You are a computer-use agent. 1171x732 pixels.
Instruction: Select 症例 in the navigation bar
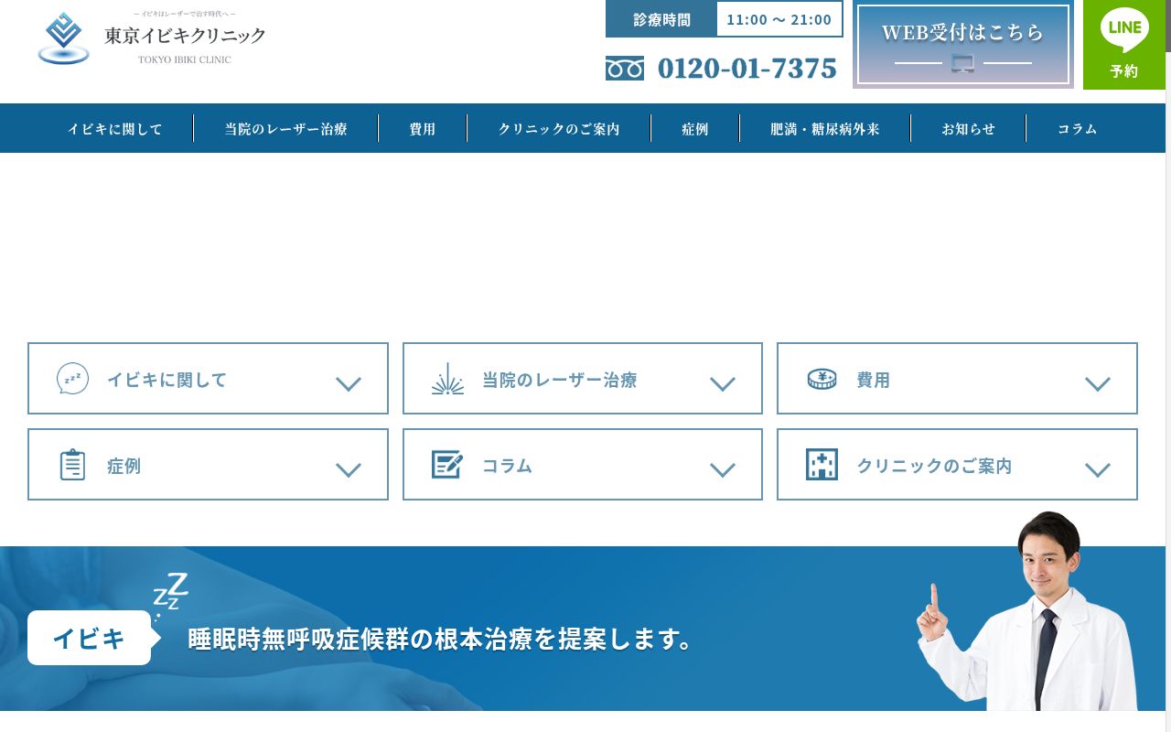(x=695, y=129)
